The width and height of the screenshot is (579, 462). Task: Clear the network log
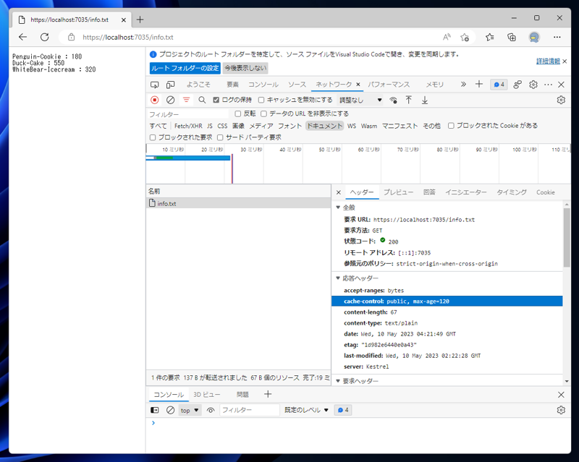170,100
